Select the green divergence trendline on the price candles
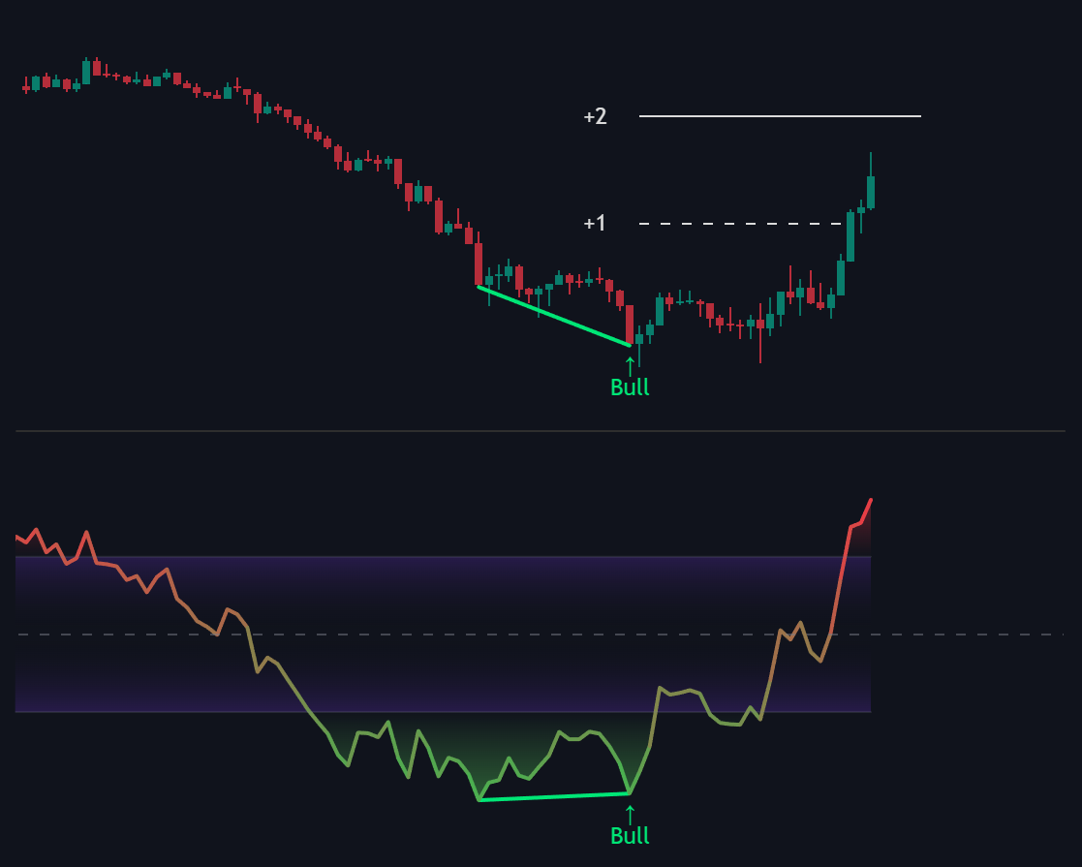Screen dimensions: 1082x867 point(554,316)
